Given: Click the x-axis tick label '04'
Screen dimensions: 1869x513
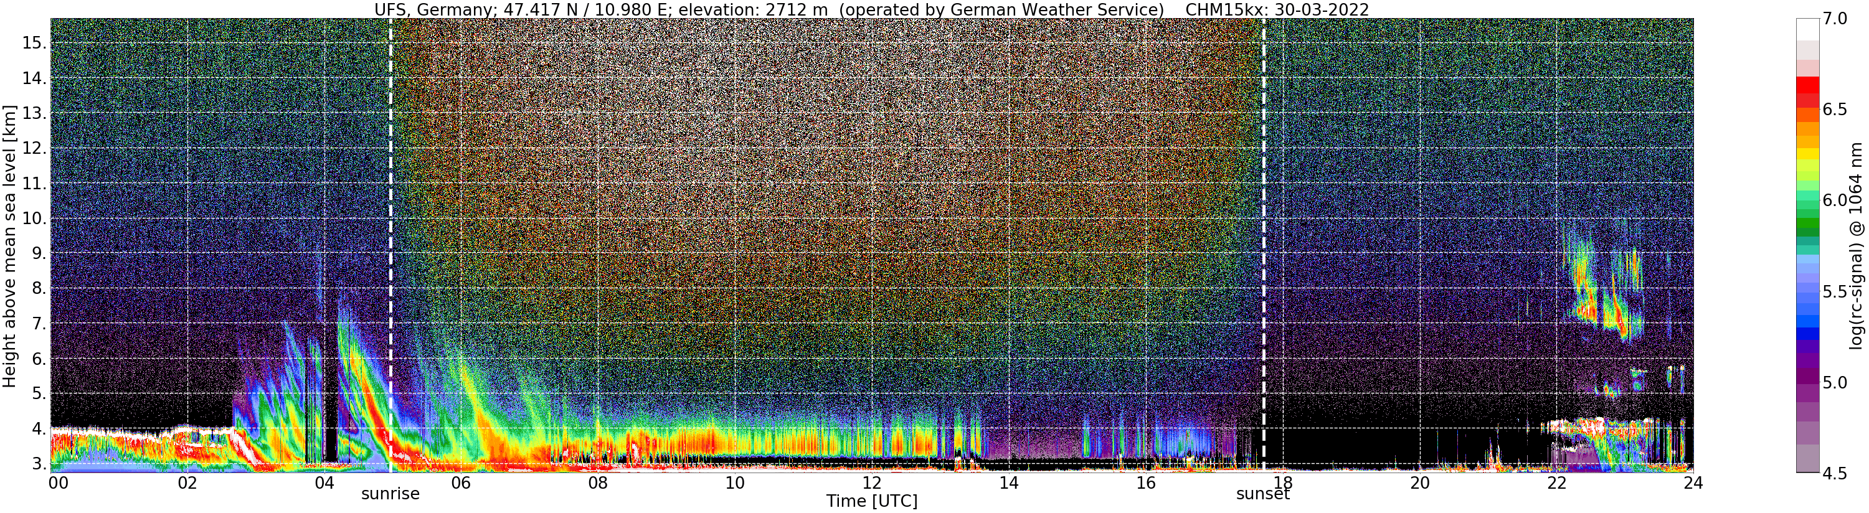Looking at the screenshot, I should point(324,483).
